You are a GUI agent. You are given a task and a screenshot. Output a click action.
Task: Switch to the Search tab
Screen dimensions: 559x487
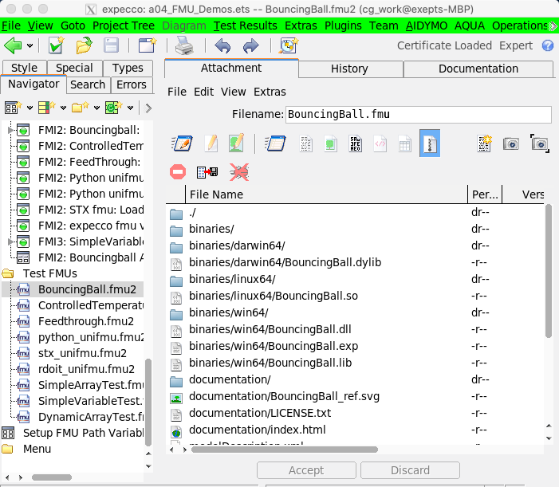tap(88, 84)
